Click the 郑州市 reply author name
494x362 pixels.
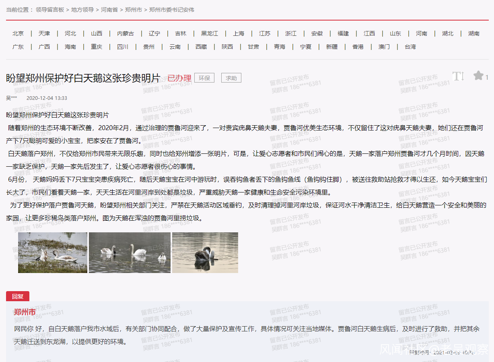click(25, 312)
